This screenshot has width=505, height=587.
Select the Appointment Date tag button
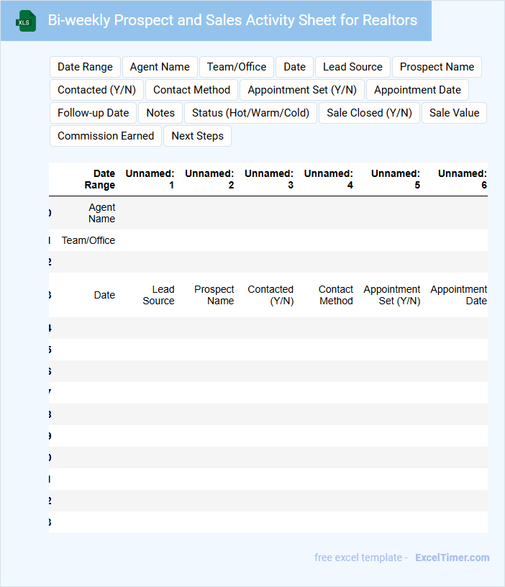point(417,90)
